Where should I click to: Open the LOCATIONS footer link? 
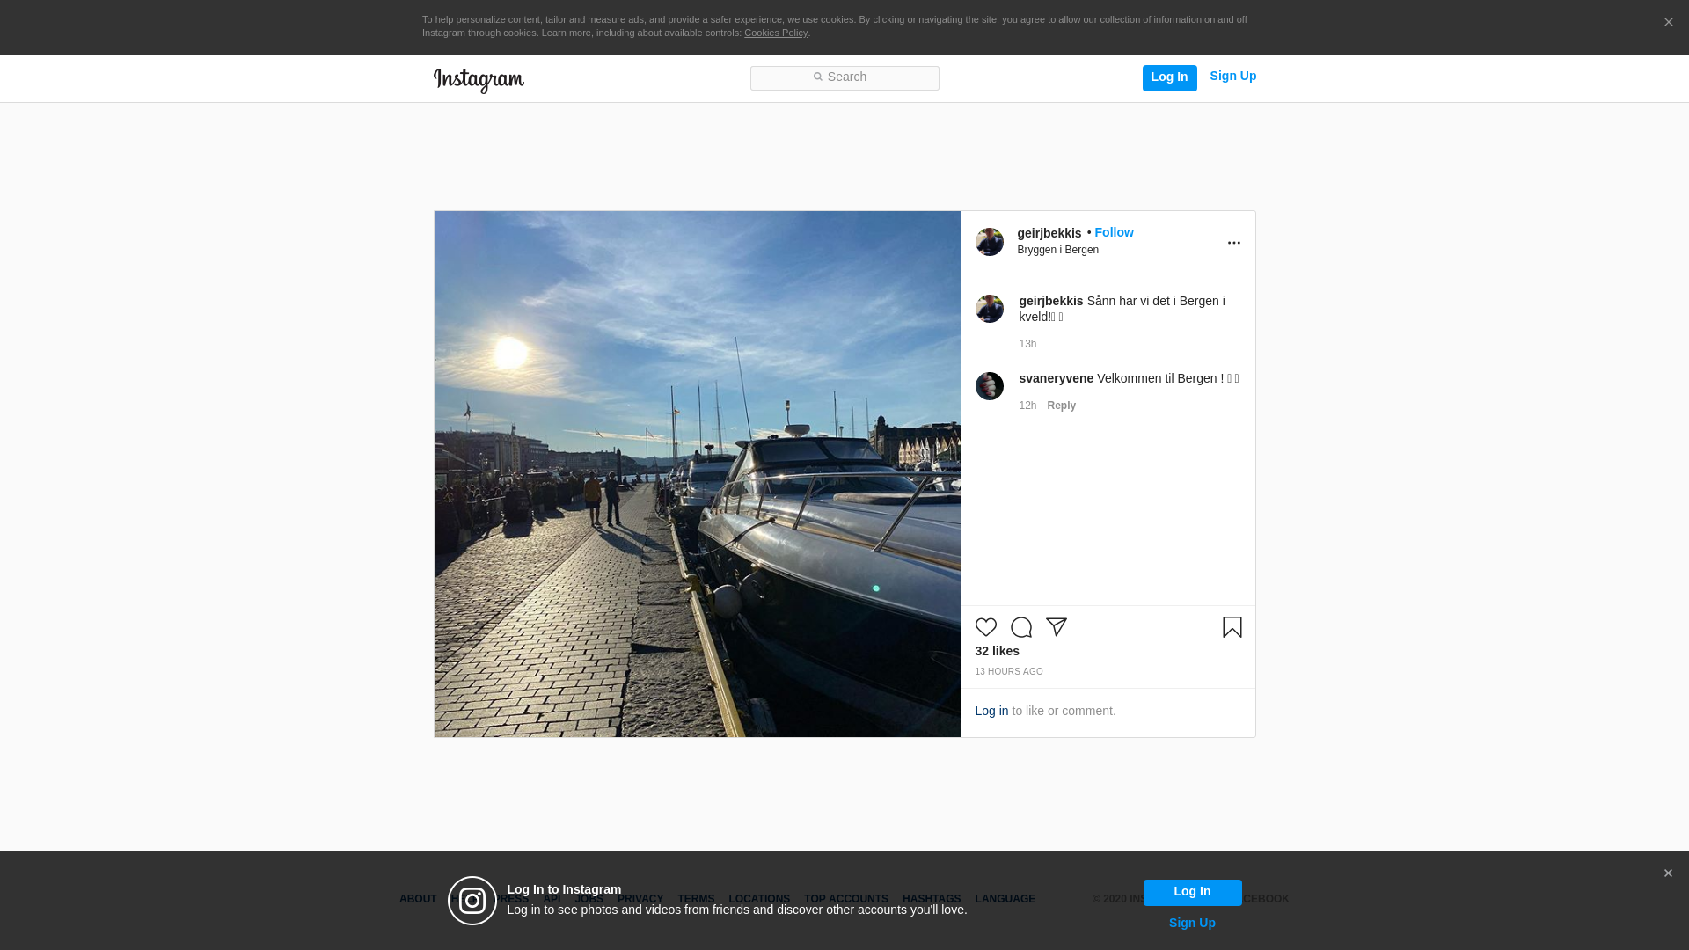pos(758,899)
